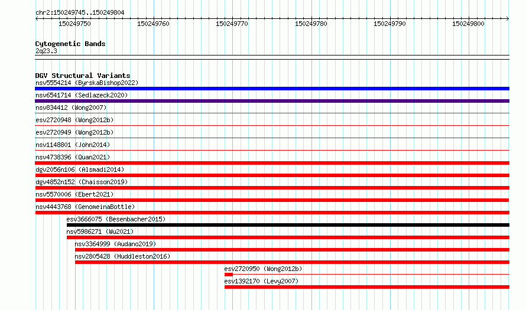Viewport: 526px width, 310px height.
Task: Click ruler position 150249800
Action: [x=468, y=24]
